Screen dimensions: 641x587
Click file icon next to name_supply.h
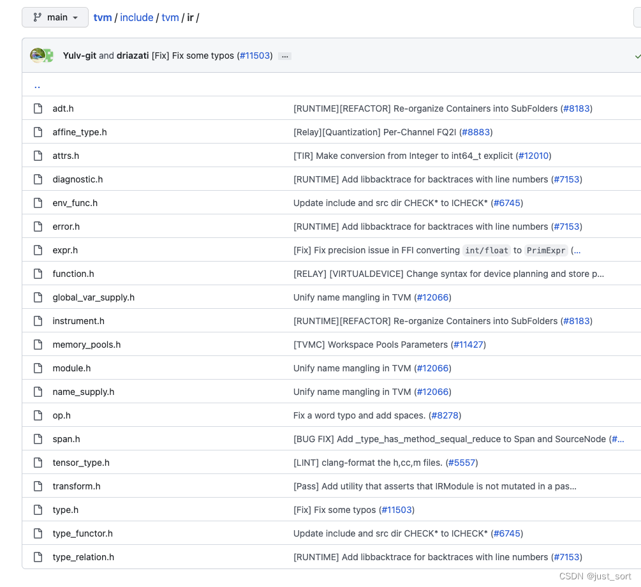click(38, 392)
